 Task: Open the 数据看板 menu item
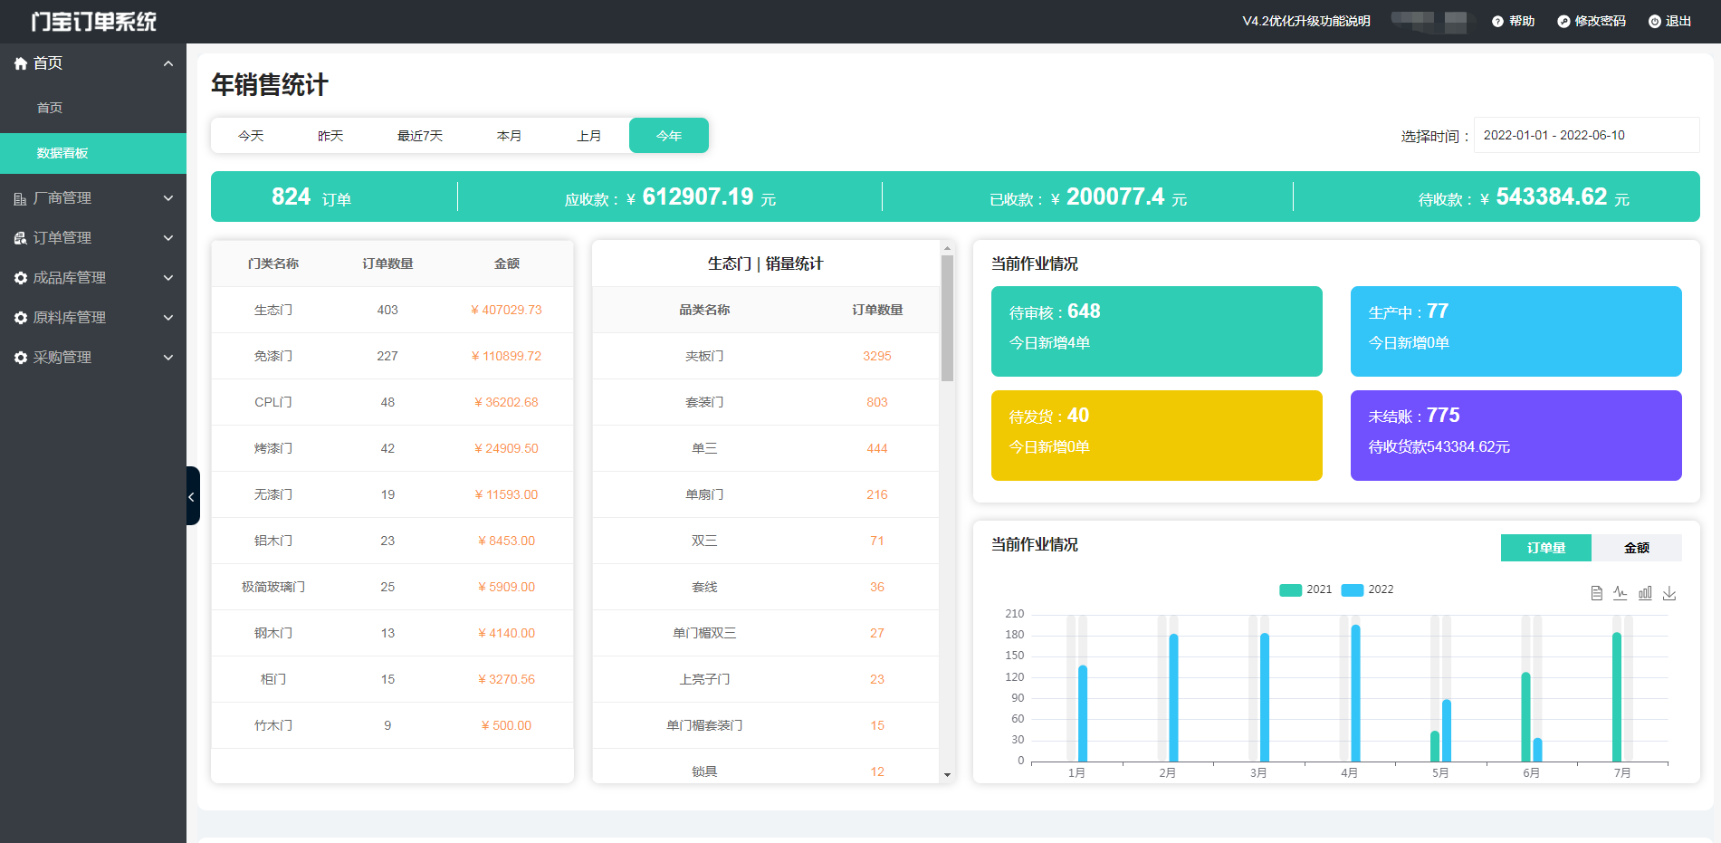(x=93, y=153)
